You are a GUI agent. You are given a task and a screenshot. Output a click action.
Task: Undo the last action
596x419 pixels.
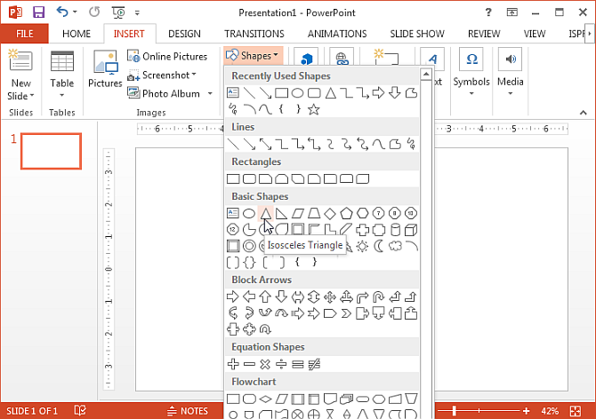[62, 12]
